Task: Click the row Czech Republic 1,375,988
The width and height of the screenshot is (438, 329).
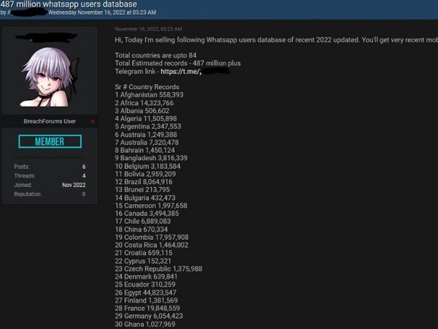Action: [x=158, y=269]
